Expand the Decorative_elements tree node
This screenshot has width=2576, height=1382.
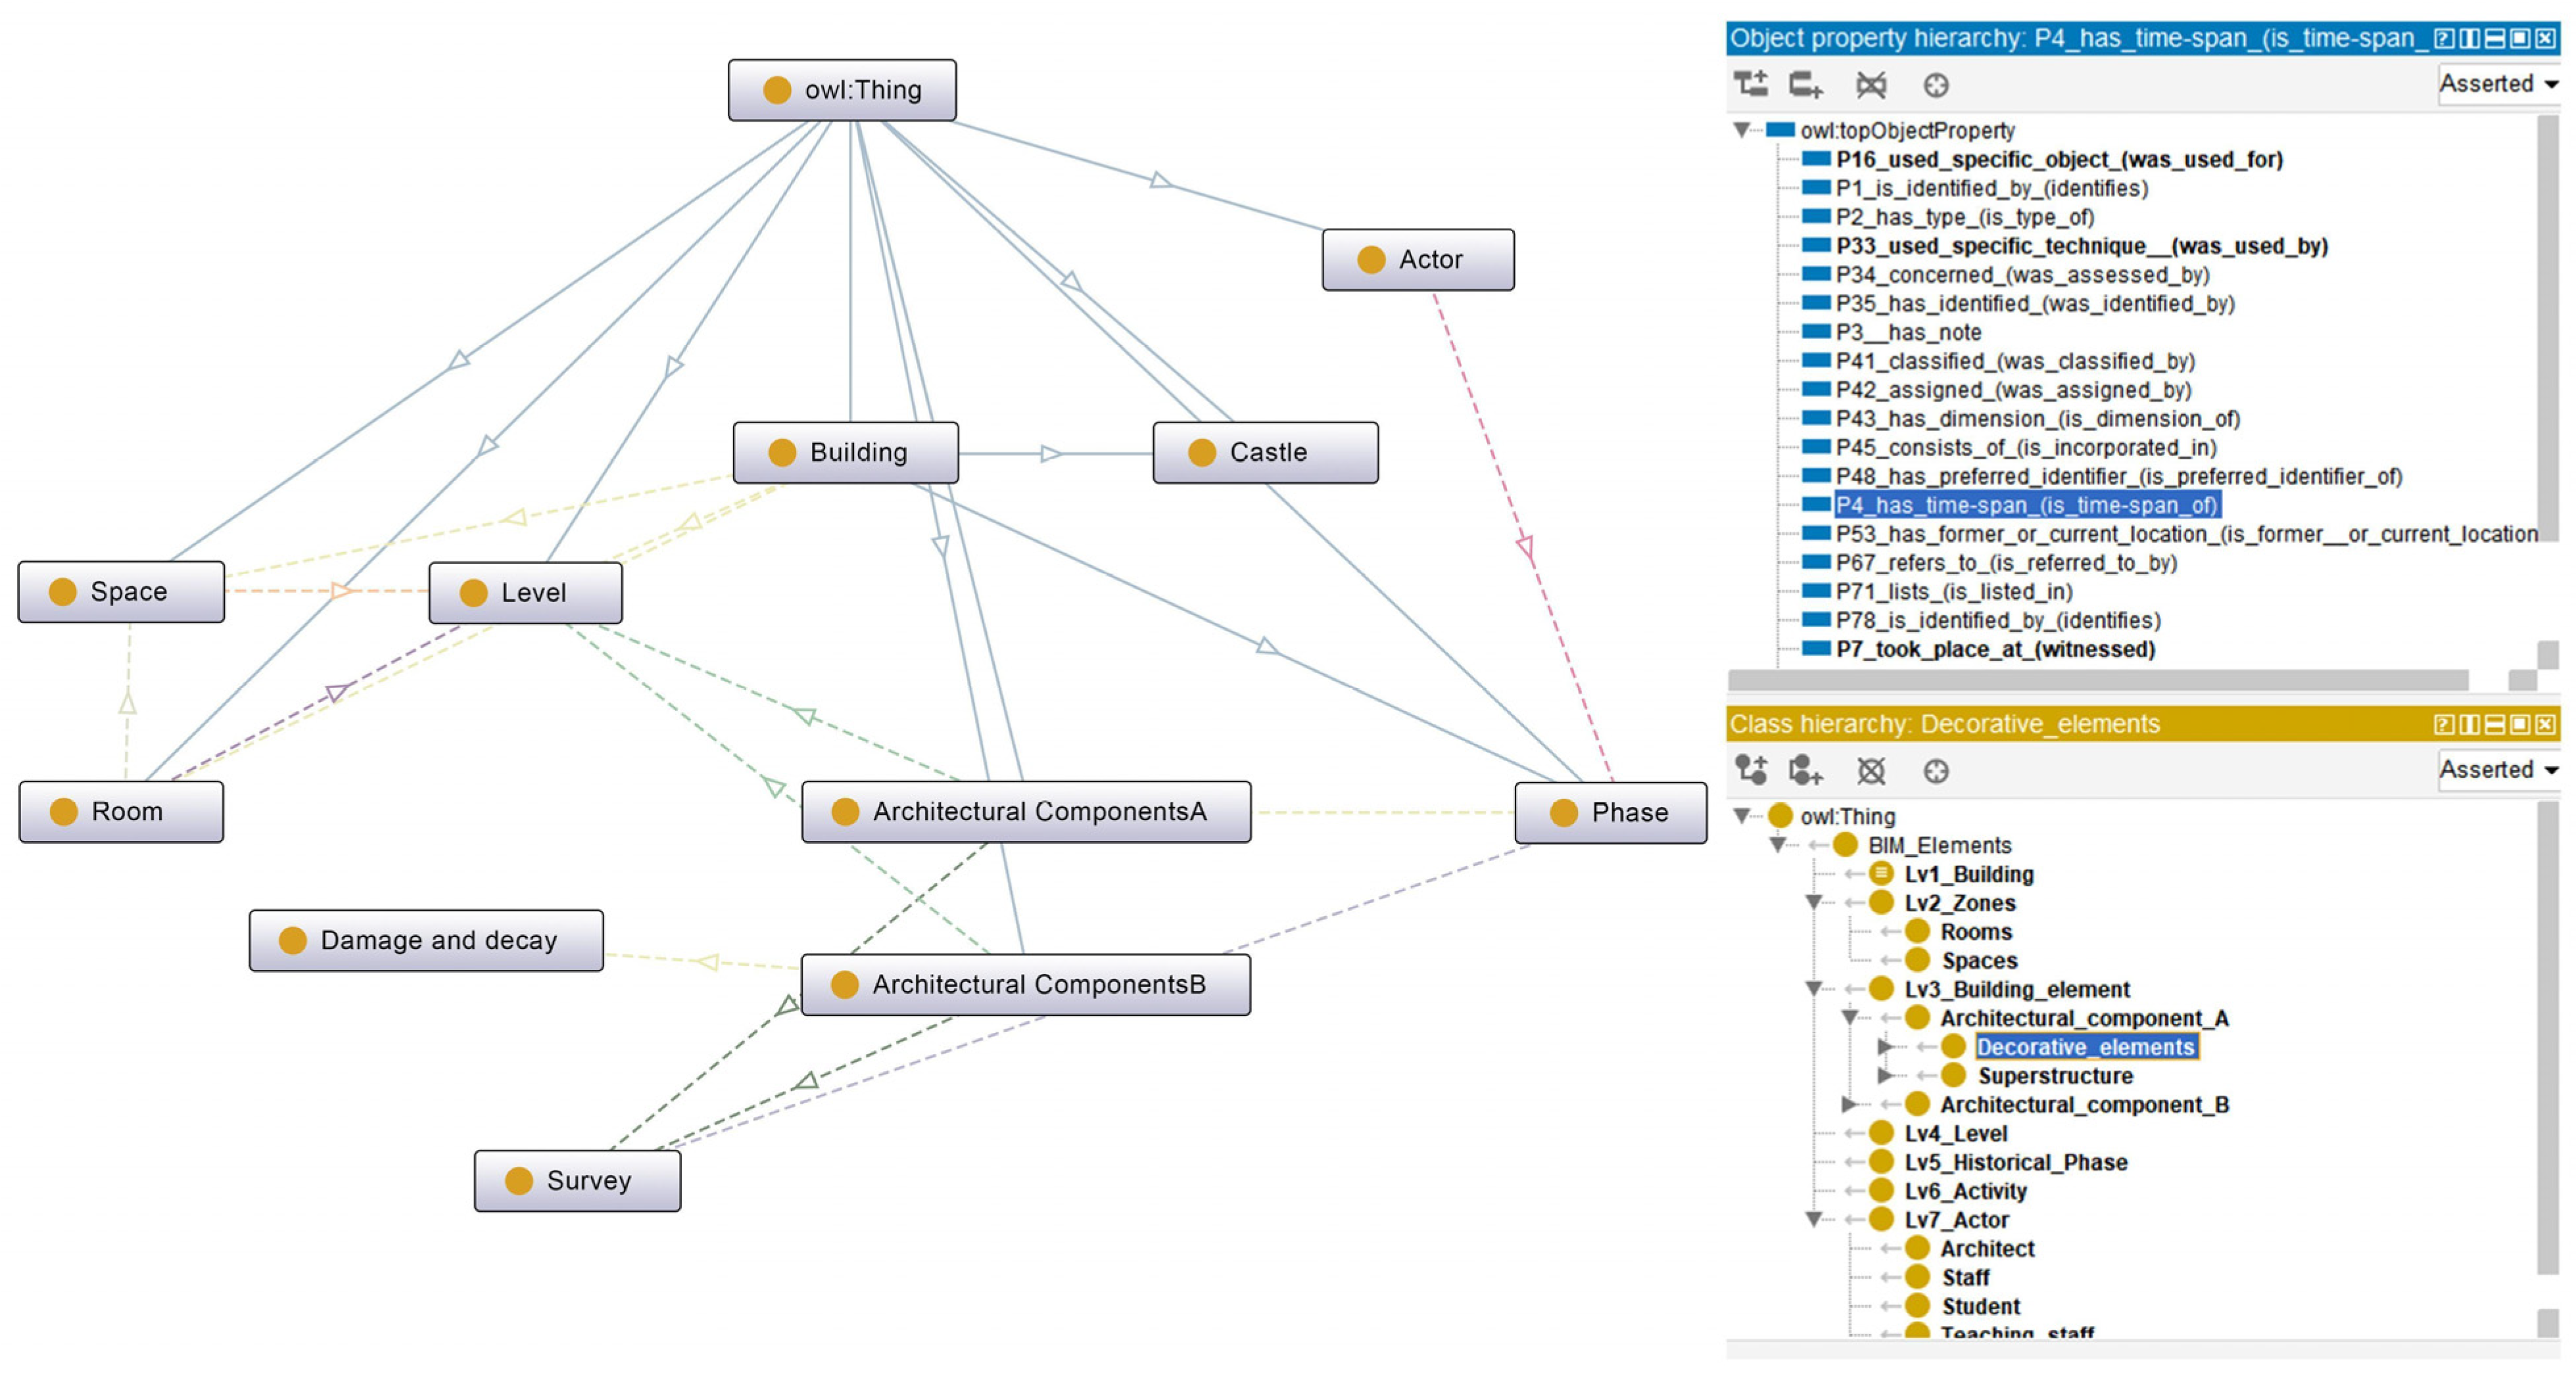[x=1885, y=1046]
